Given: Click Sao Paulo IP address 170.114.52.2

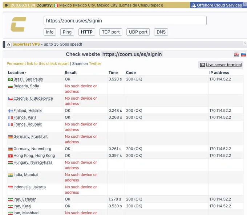Looking at the screenshot, I should (220, 79).
